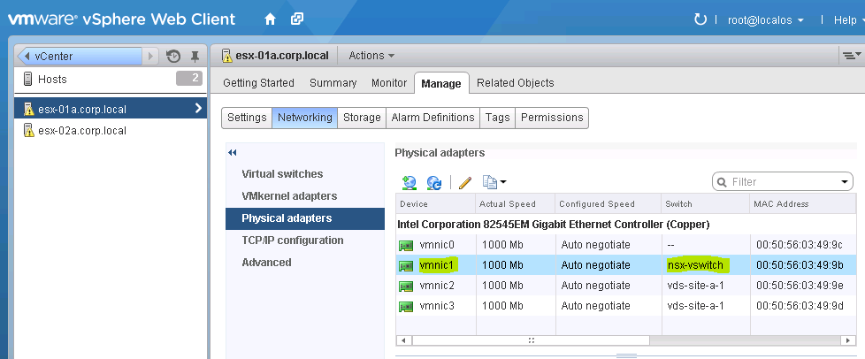Image resolution: width=865 pixels, height=359 pixels.
Task: Click the Hosts count badge
Action: [189, 79]
